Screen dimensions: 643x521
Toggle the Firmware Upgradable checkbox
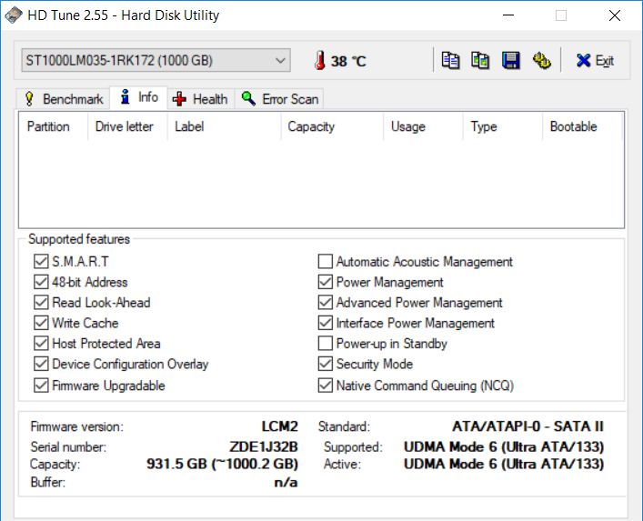(x=41, y=386)
